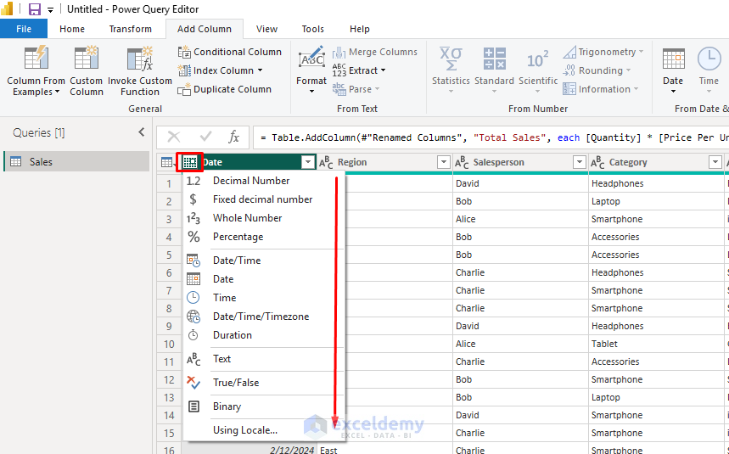The image size is (729, 454).
Task: Expand the Trigonometry dropdown
Action: click(x=641, y=52)
